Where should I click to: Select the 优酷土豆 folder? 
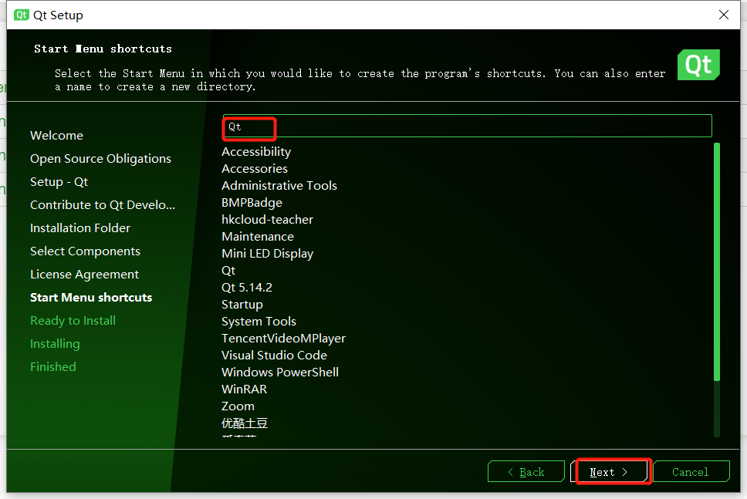tap(245, 423)
